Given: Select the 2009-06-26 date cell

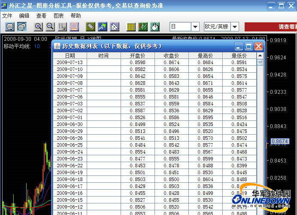Looking at the screenshot, I should [70, 138].
